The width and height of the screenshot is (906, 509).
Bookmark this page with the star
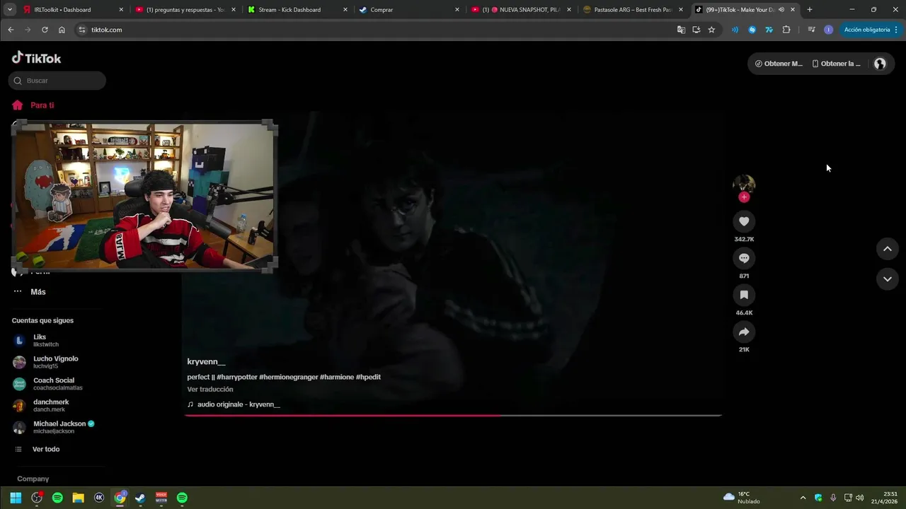pos(711,30)
